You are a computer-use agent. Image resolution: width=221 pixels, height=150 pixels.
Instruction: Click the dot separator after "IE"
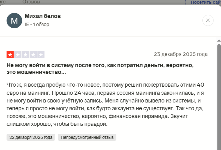point(31,24)
